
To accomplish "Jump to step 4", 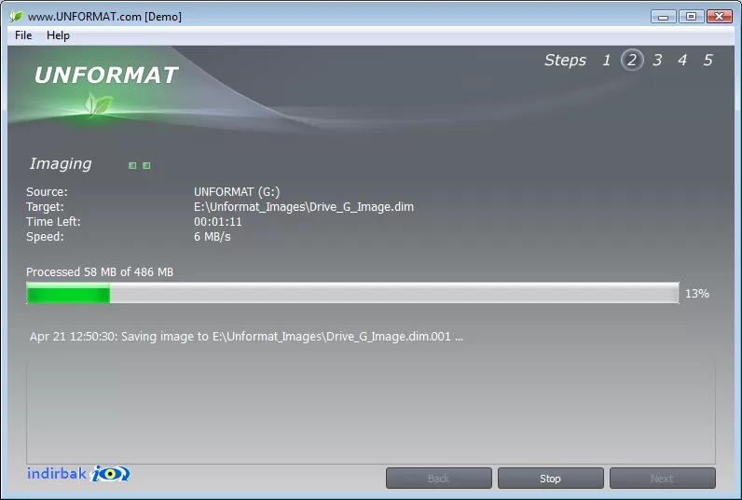I will (682, 60).
